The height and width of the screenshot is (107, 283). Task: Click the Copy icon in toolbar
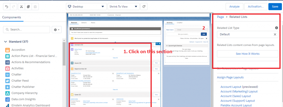click(28, 7)
